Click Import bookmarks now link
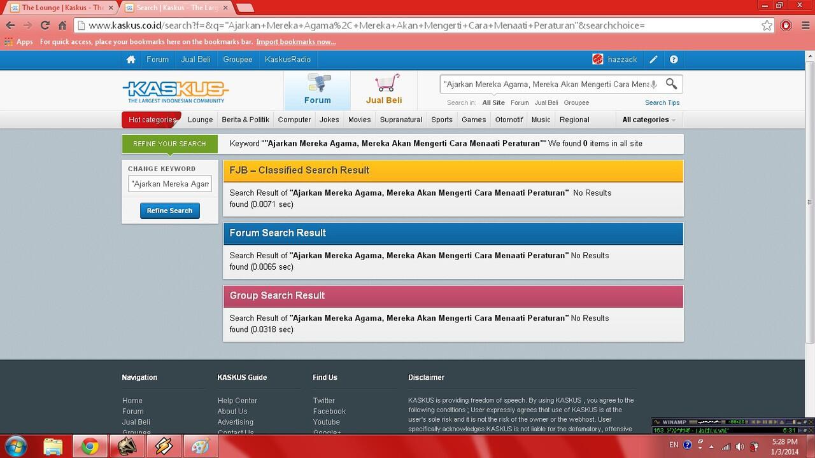The image size is (815, 458). 296,42
